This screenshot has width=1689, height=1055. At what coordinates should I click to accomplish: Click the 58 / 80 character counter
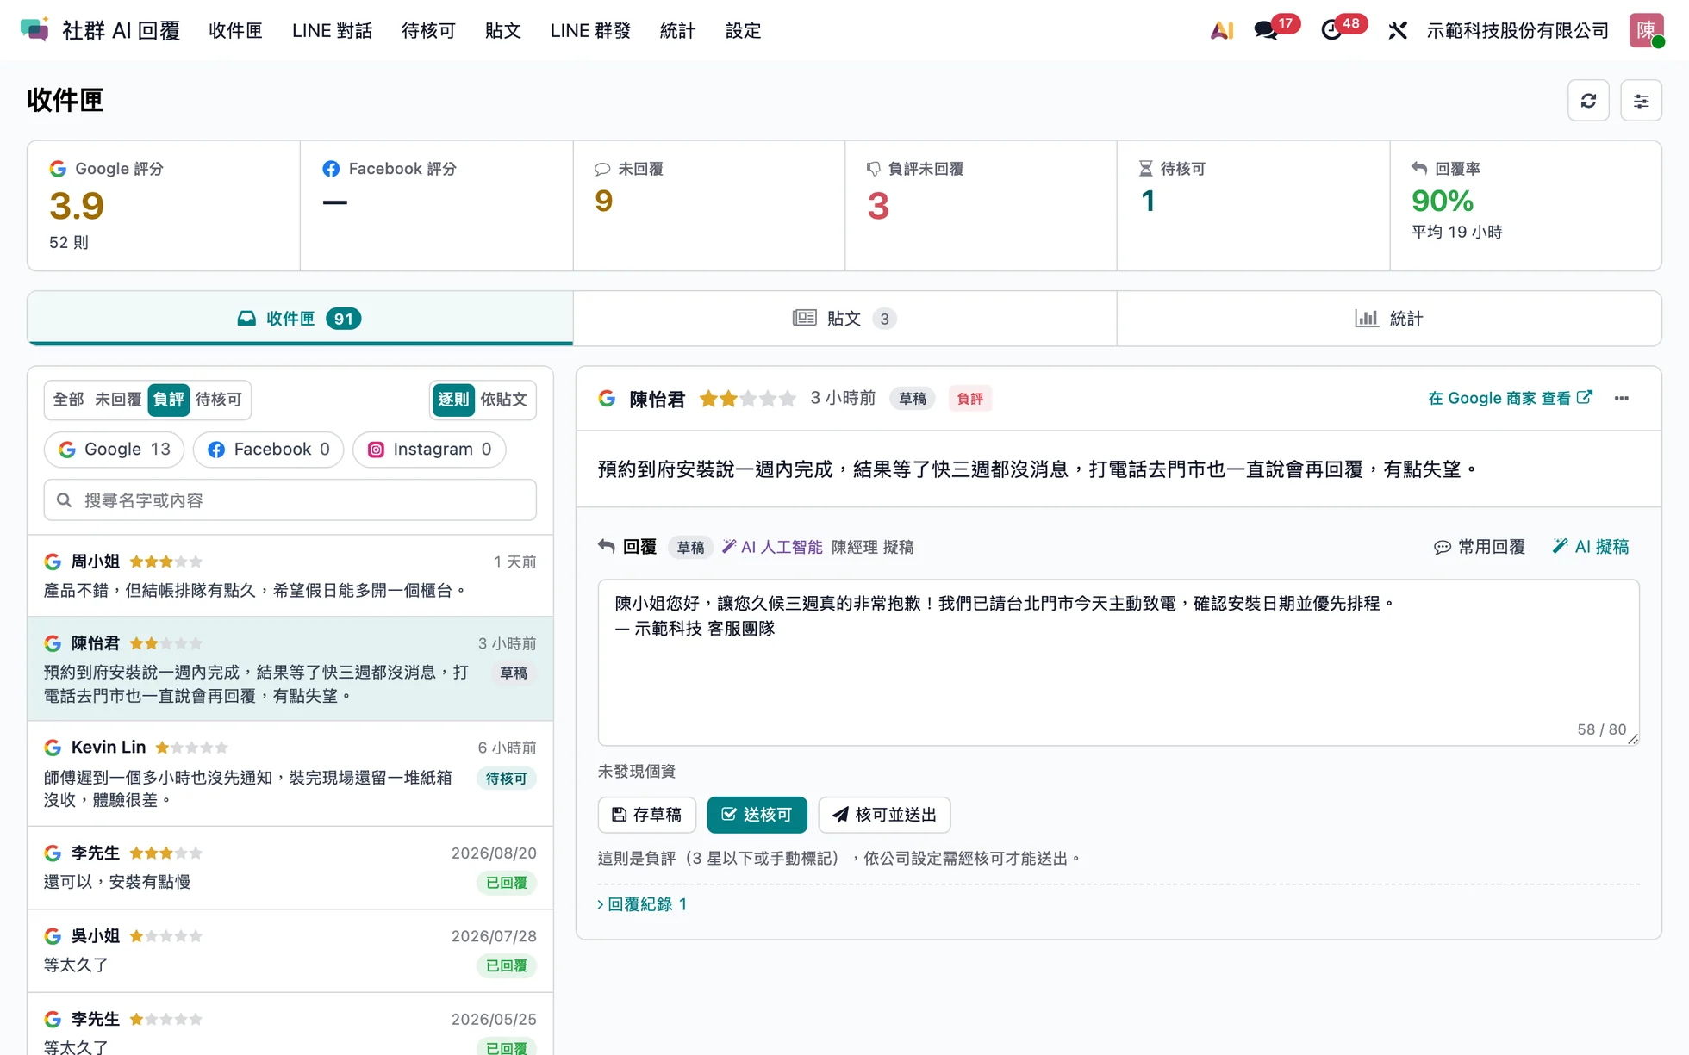point(1601,729)
